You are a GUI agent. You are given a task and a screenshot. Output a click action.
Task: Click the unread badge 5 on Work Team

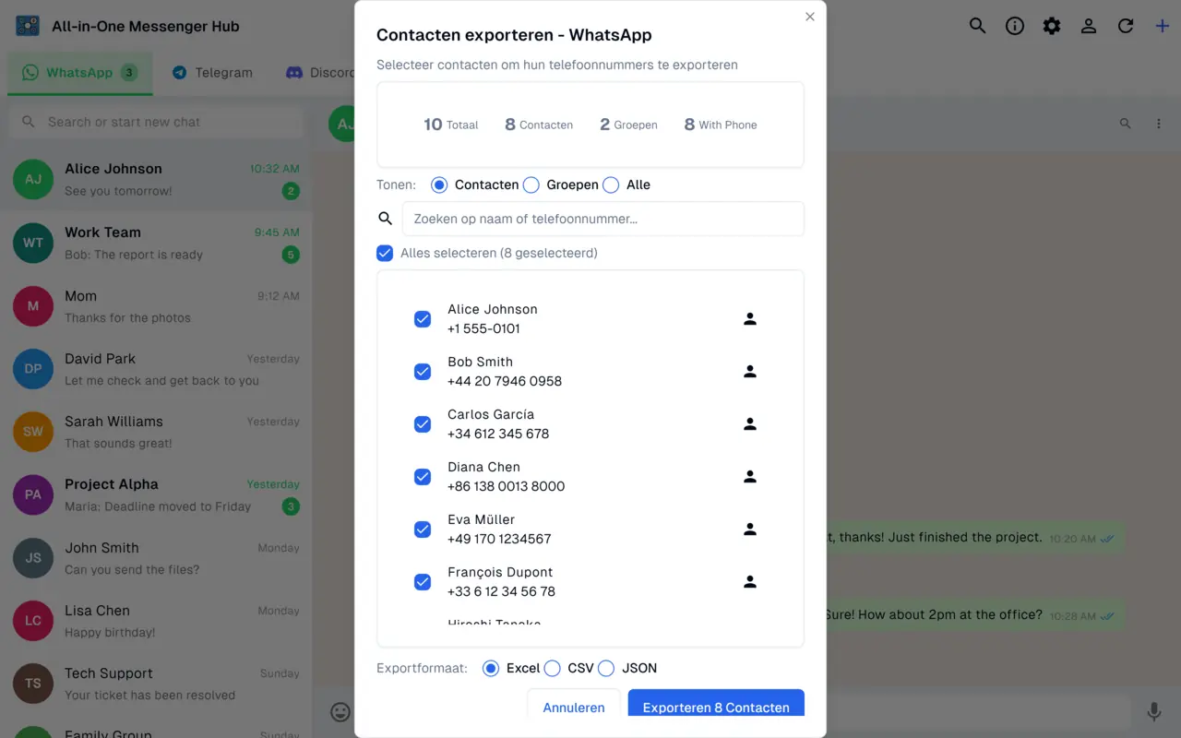291,255
